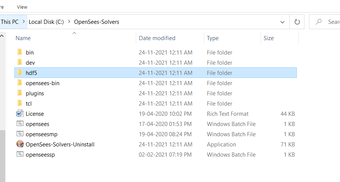Click the openseessp batch file icon
Screen dimensions: 340x182
20,154
